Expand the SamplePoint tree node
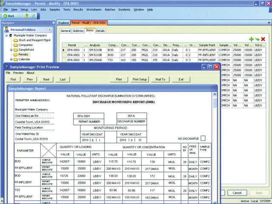 [11, 50]
